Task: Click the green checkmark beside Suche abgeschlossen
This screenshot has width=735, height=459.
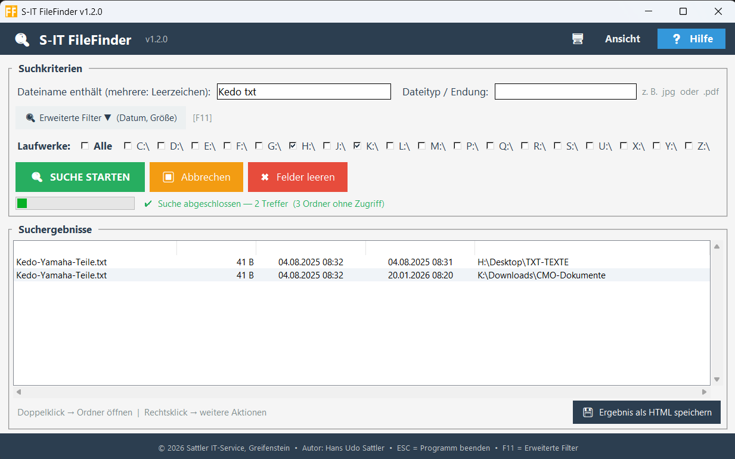Action: (x=147, y=203)
